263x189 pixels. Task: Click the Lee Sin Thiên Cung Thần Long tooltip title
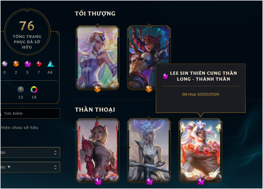click(203, 76)
